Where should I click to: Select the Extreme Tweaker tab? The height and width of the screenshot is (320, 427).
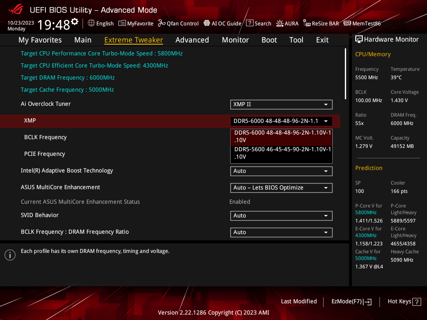[x=134, y=40]
